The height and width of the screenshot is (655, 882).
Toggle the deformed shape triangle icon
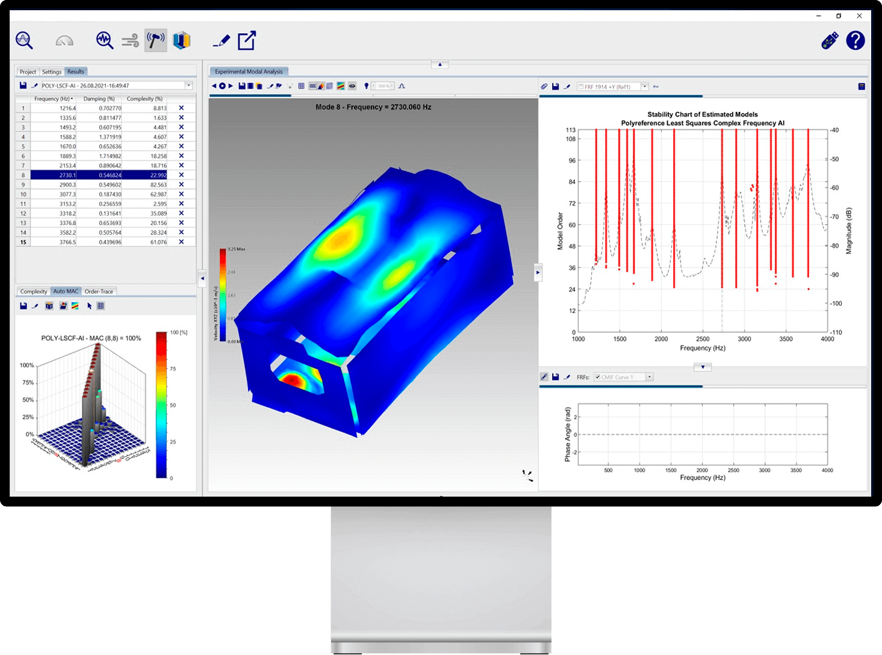pos(321,86)
